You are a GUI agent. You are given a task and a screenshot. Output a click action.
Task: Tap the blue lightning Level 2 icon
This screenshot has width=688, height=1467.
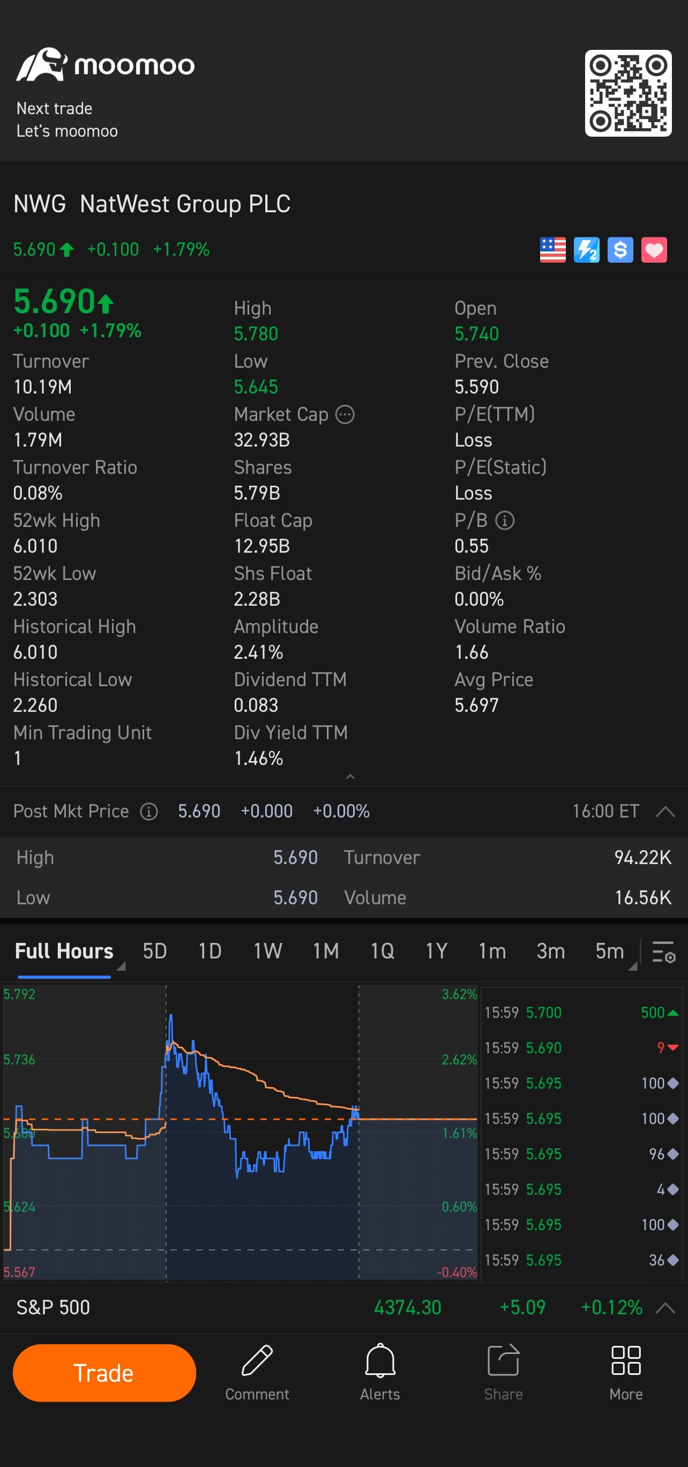(586, 250)
